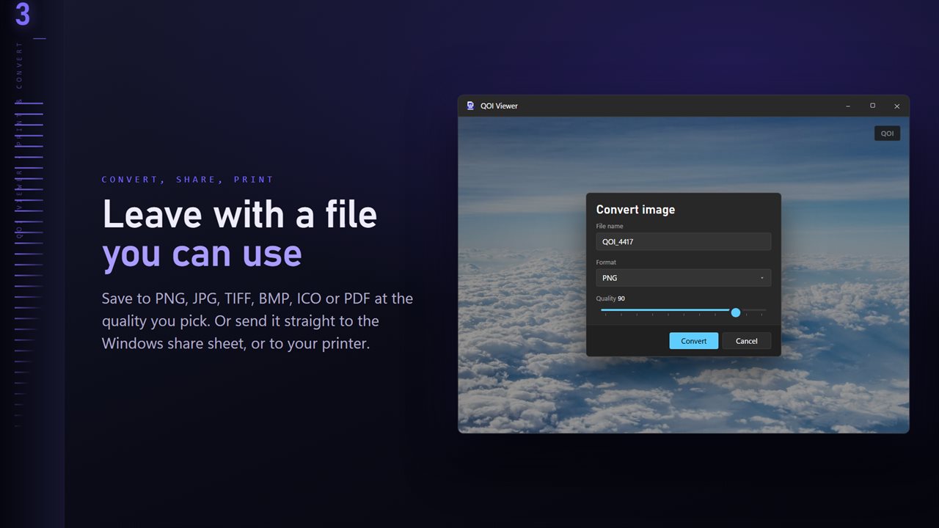Viewport: 939px width, 528px height.
Task: Click the "File name" label
Action: 610,226
